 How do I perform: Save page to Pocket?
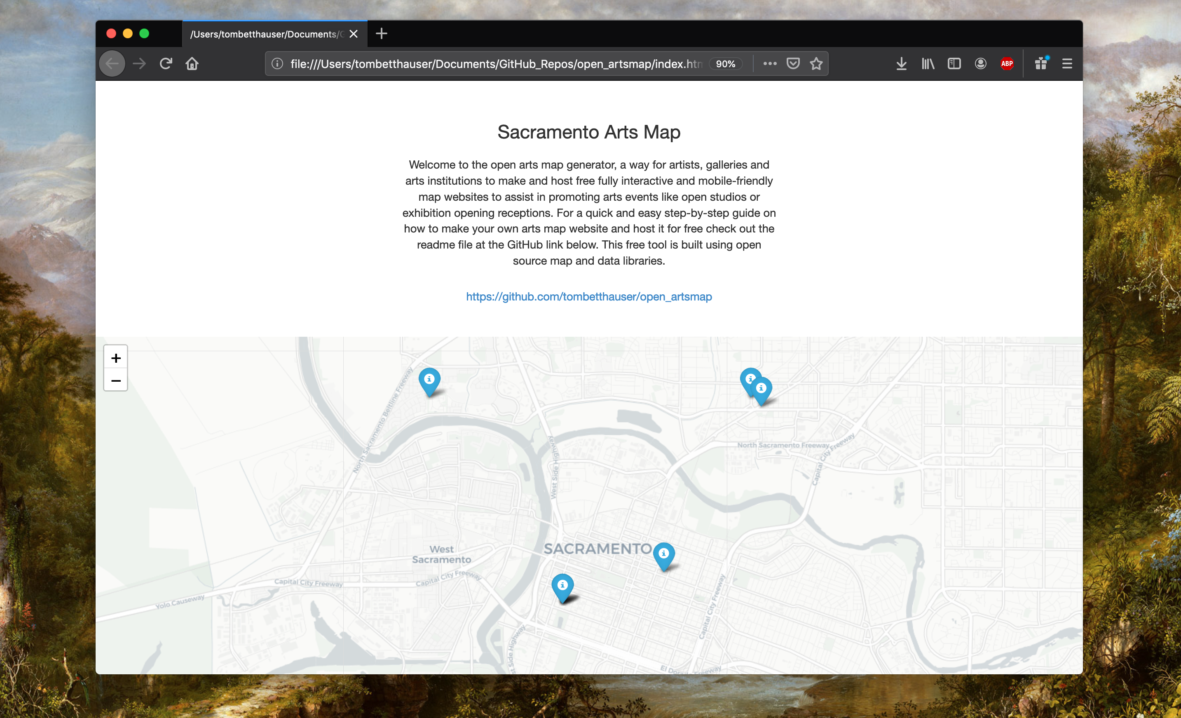click(x=793, y=64)
